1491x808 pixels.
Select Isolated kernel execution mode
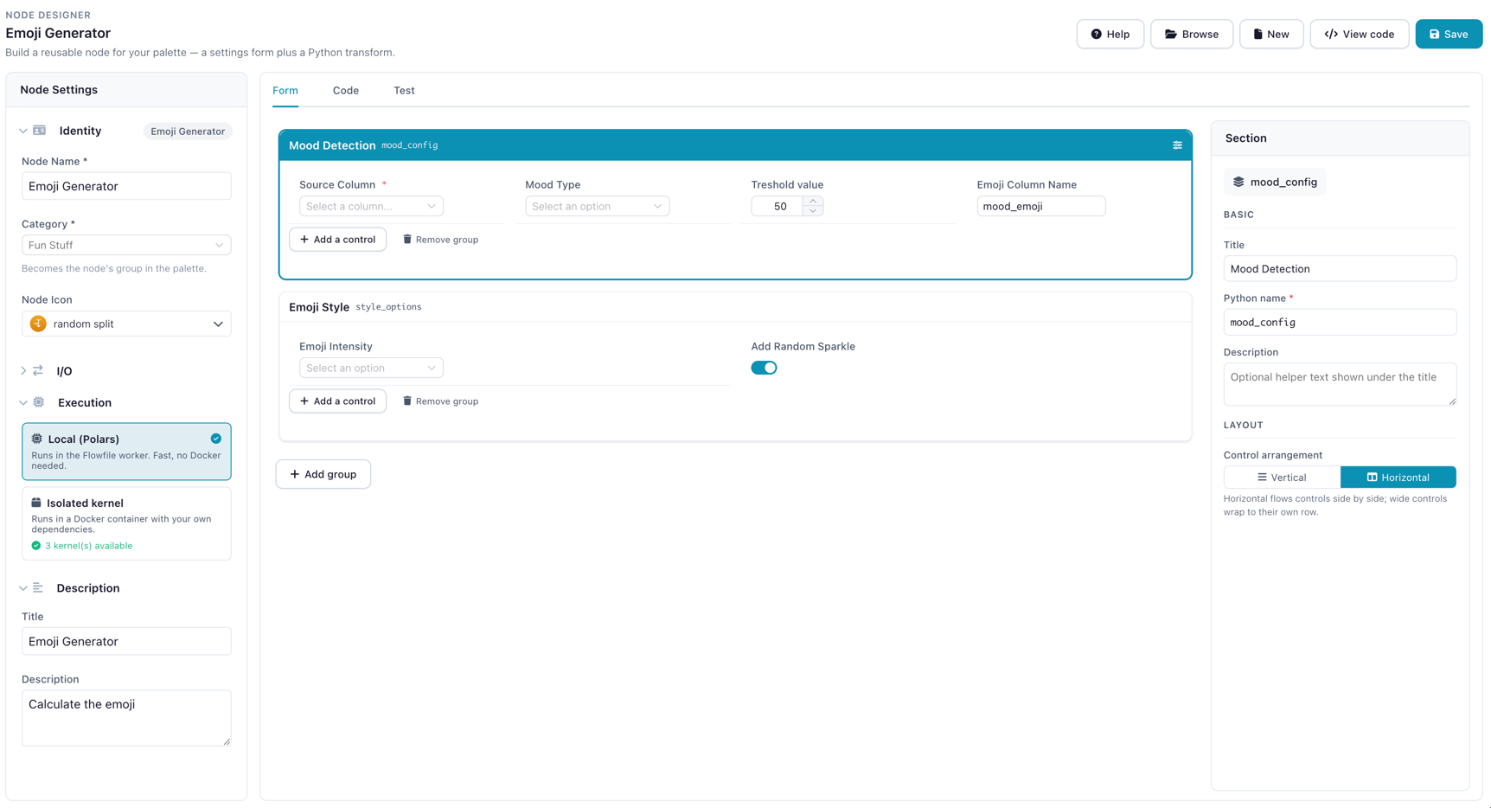pyautogui.click(x=126, y=523)
